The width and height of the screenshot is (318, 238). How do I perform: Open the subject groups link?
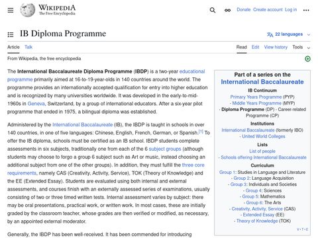[x=165, y=149]
